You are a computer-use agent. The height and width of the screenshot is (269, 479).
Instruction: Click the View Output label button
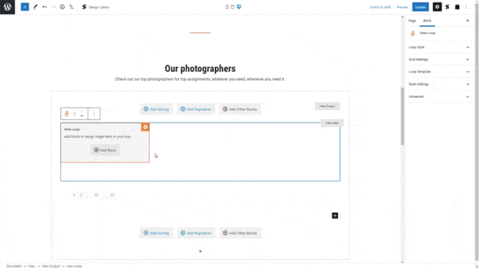pos(327,106)
